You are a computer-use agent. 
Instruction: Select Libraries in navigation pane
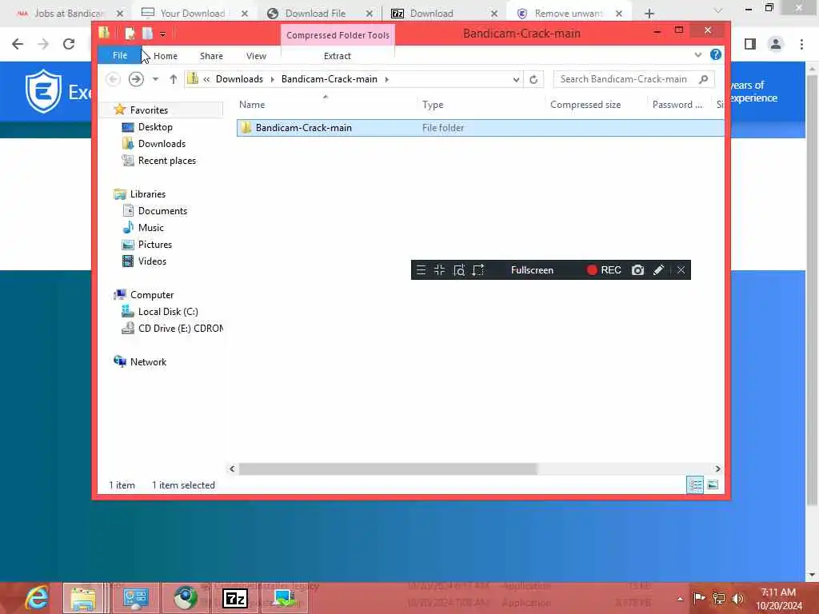[x=148, y=194]
